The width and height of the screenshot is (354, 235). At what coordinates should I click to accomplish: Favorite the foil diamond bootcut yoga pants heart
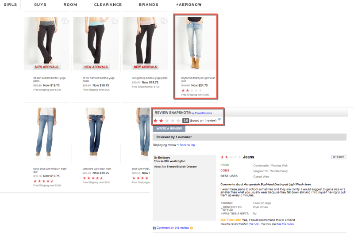click(115, 21)
